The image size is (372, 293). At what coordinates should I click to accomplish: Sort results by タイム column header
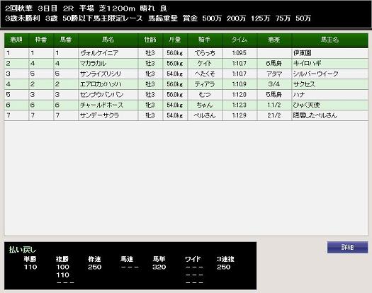pos(239,40)
